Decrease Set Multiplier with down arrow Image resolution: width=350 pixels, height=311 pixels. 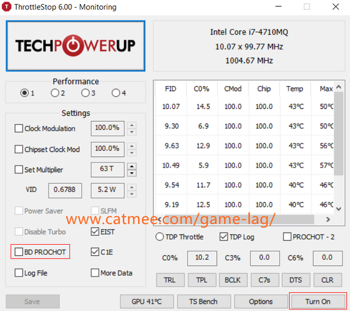[132, 173]
